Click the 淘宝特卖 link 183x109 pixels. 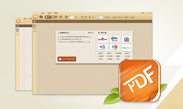point(101,56)
